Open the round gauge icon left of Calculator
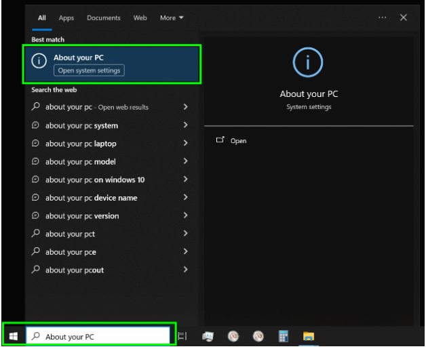 pos(258,337)
